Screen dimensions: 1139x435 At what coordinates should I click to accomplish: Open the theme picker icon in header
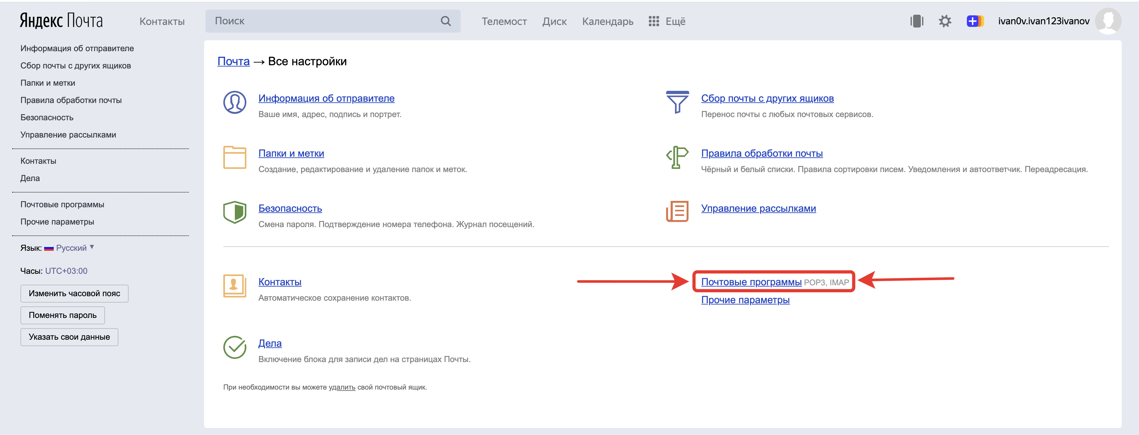(x=917, y=21)
